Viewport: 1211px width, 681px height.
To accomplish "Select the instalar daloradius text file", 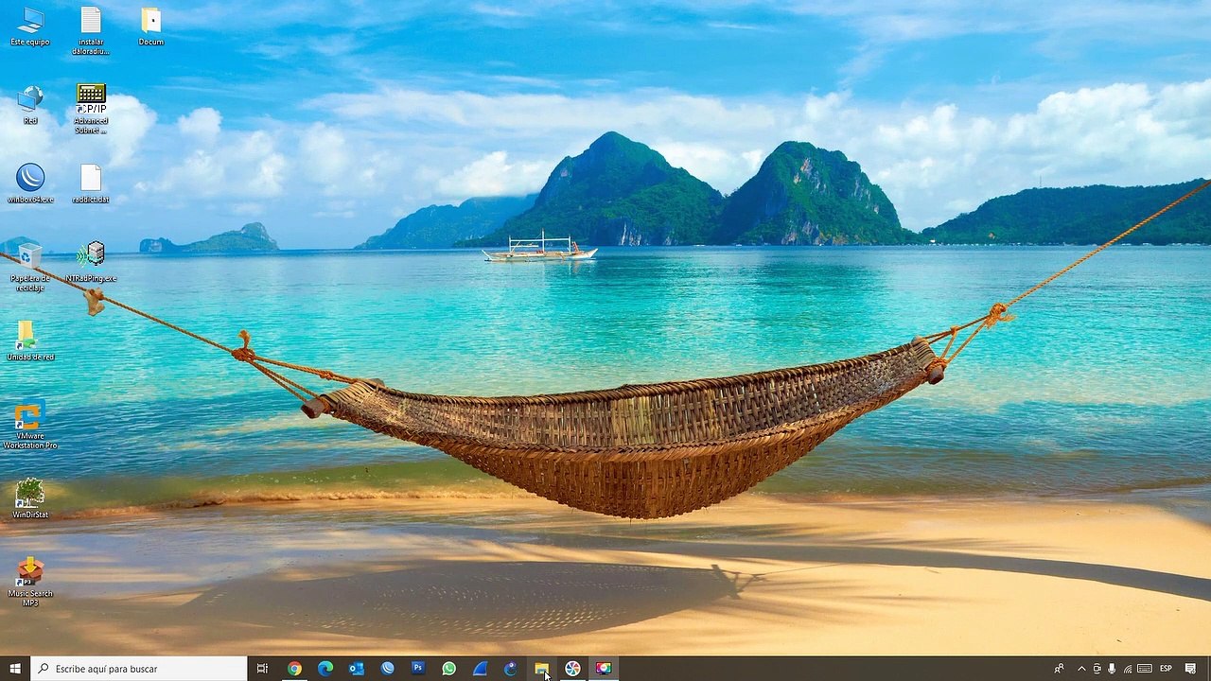I will (x=91, y=31).
